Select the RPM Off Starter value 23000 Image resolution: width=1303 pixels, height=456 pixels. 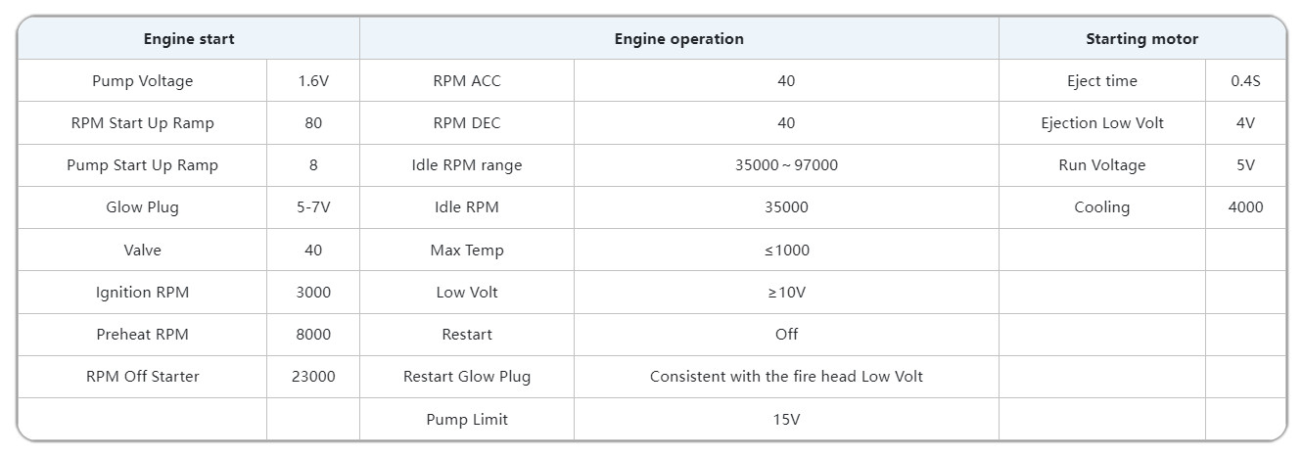(x=313, y=376)
